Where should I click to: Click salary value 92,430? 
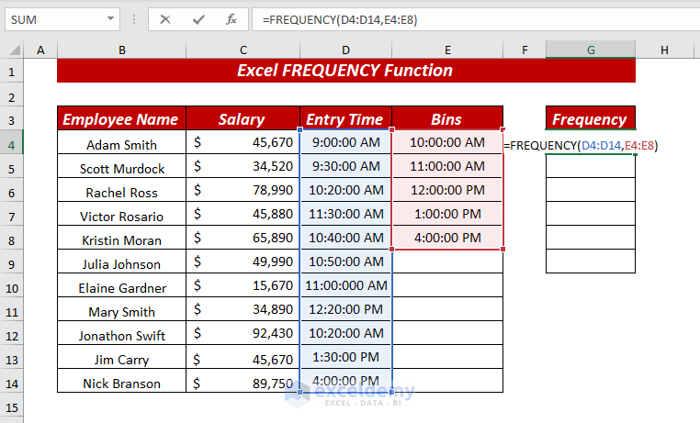click(243, 333)
